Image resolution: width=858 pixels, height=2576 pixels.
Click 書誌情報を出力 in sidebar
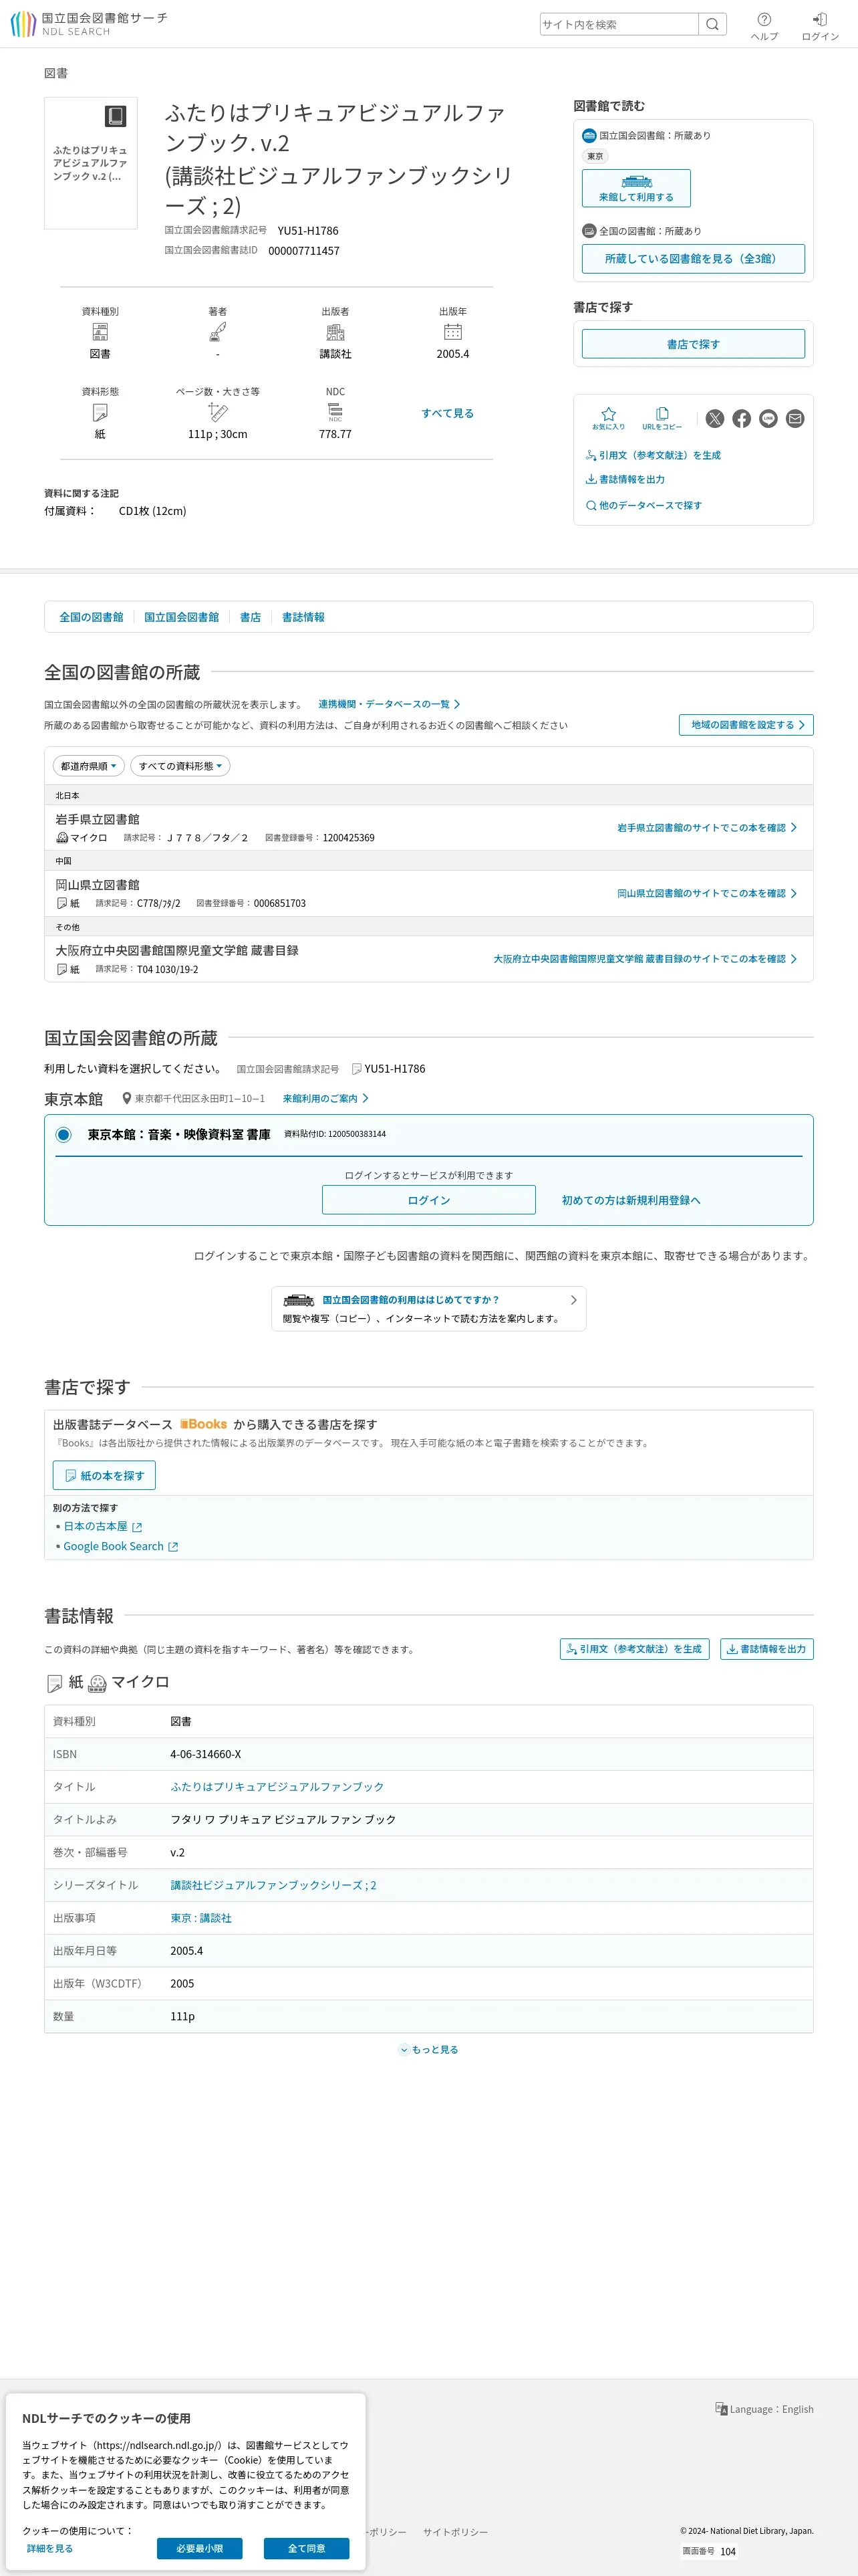click(625, 479)
